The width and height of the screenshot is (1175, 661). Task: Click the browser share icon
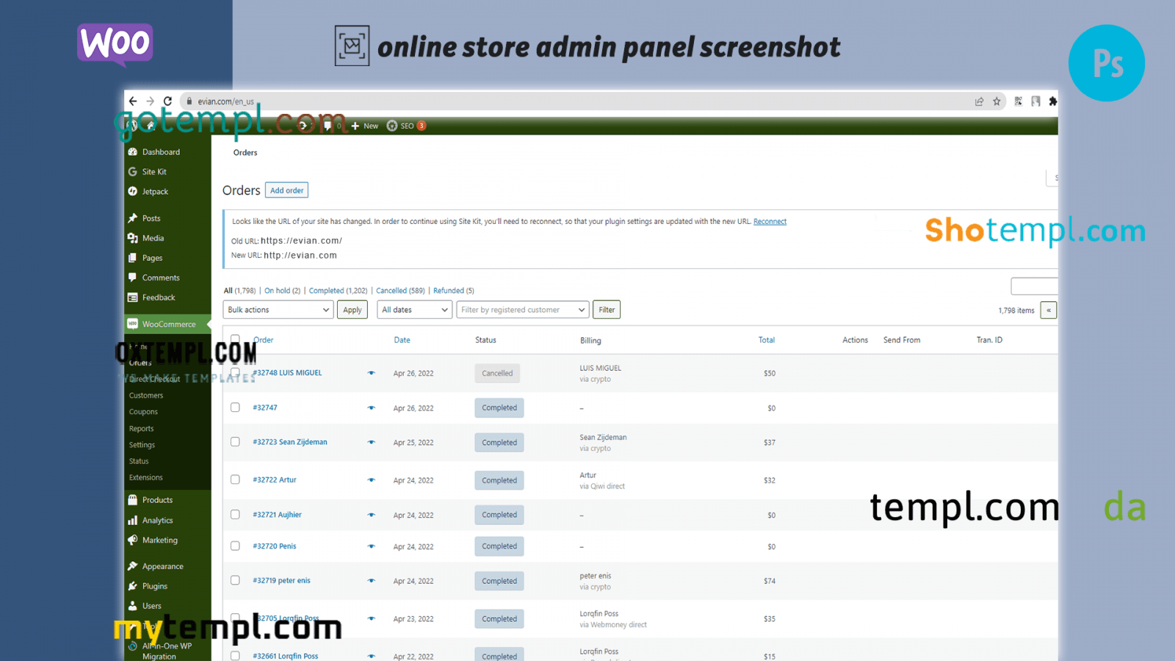point(979,101)
